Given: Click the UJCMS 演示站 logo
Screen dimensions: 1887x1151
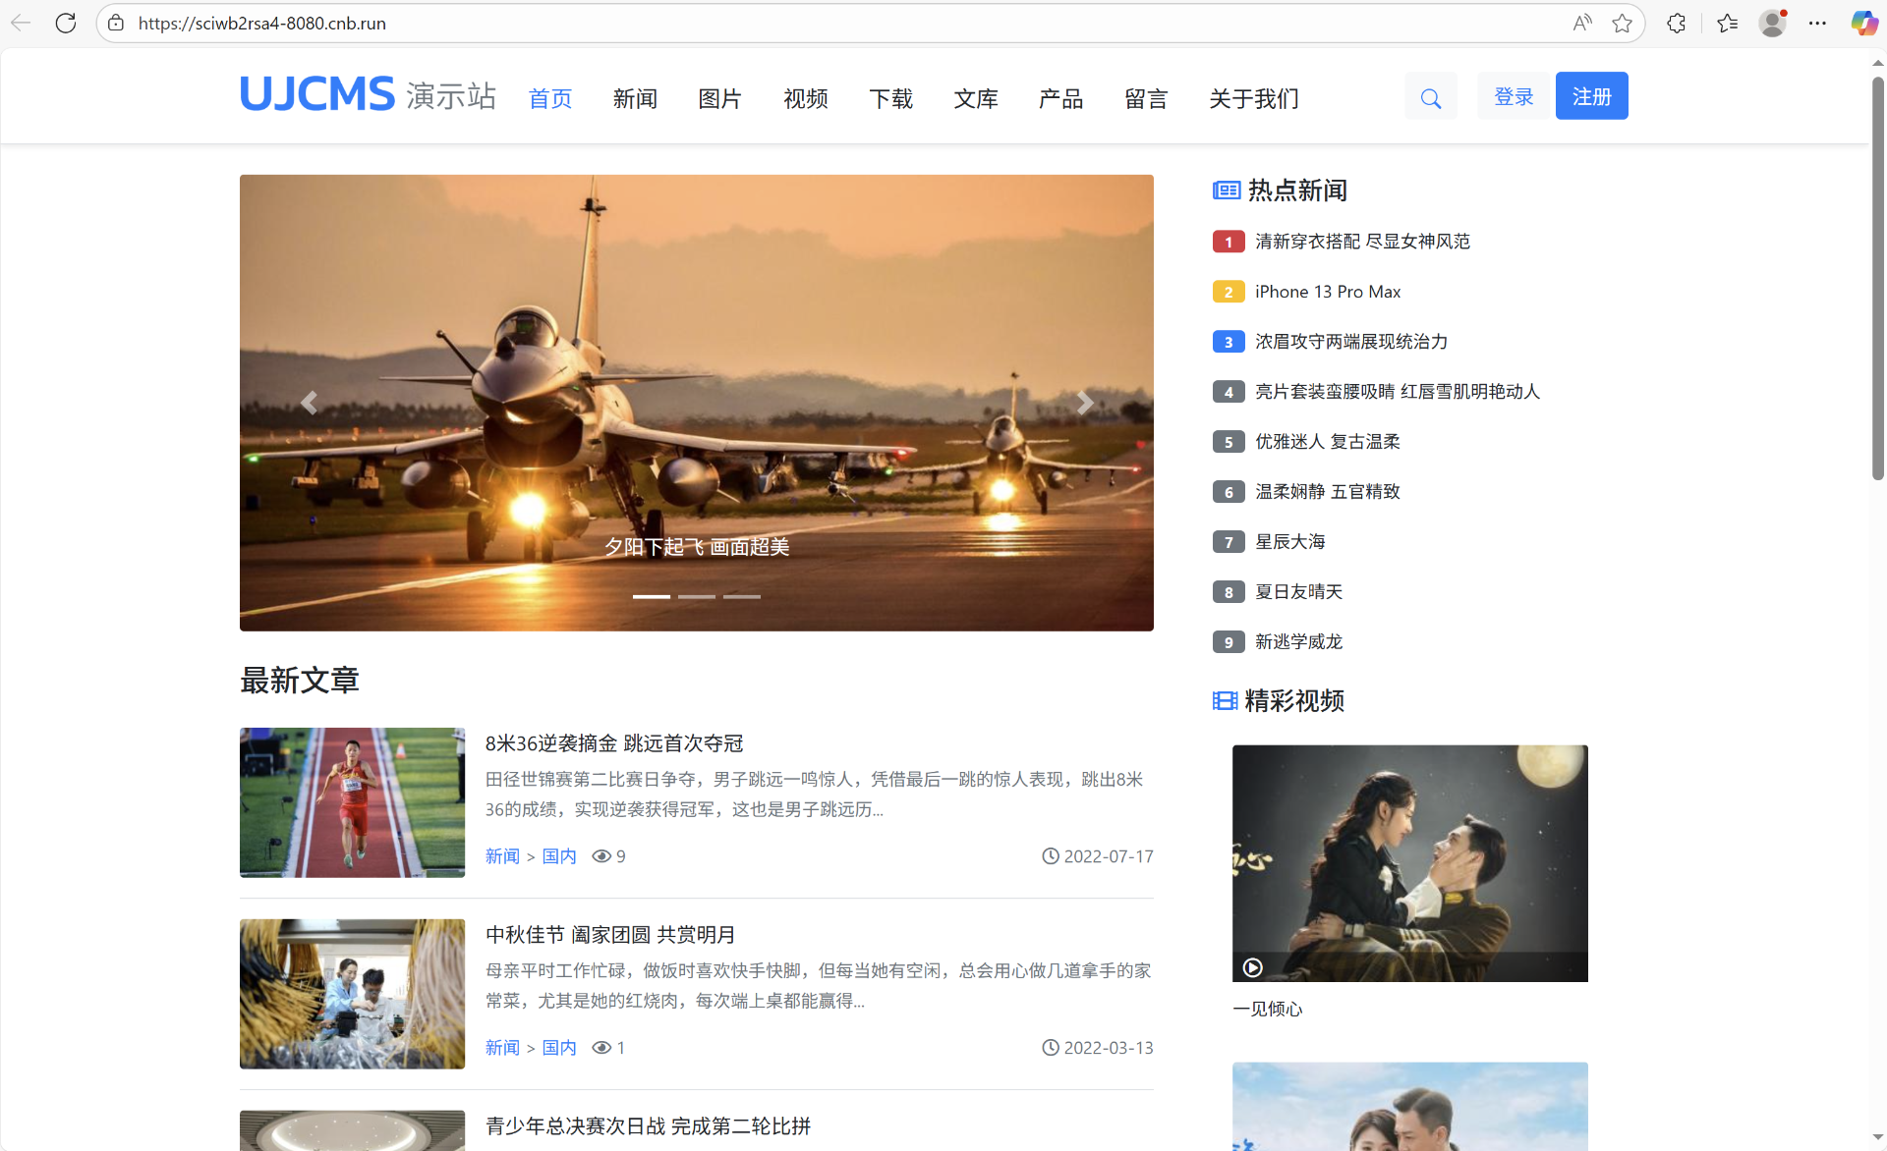Looking at the screenshot, I should point(368,95).
